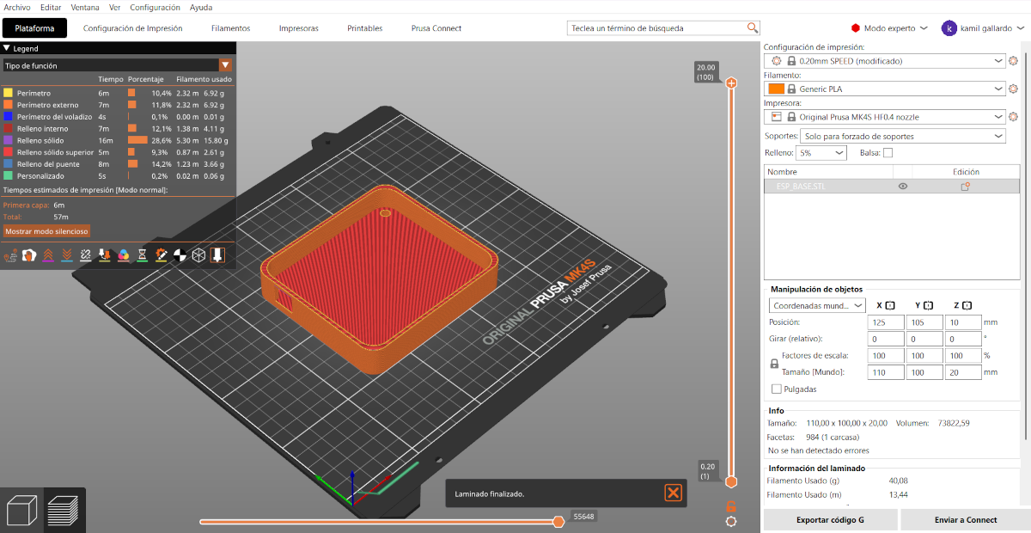The width and height of the screenshot is (1031, 533).
Task: Close the Laminado finalizado notification
Action: (x=673, y=493)
